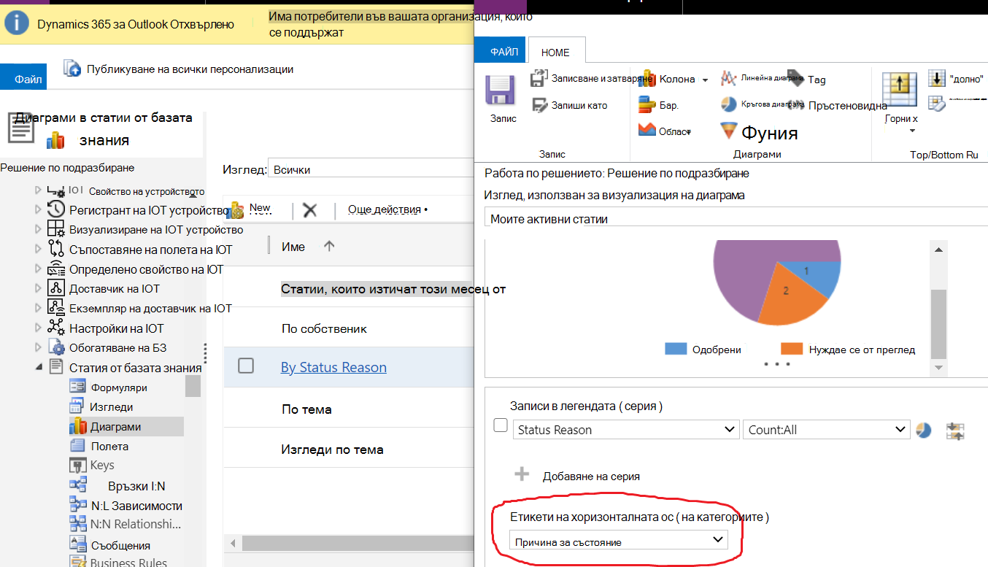Select the Tag chart icon
Screen dimensions: 988x567
coord(796,77)
